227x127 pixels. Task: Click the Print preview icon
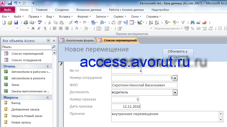tap(32, 22)
